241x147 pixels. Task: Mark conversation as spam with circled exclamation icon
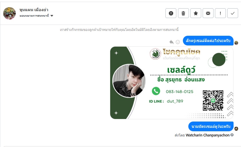(x=171, y=13)
